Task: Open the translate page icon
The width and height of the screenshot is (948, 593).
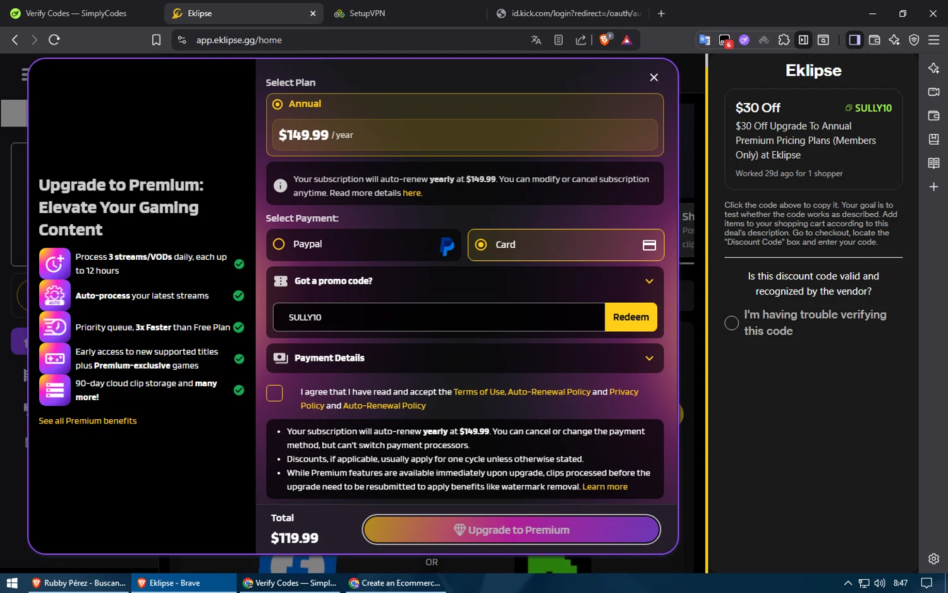Action: pyautogui.click(x=536, y=40)
